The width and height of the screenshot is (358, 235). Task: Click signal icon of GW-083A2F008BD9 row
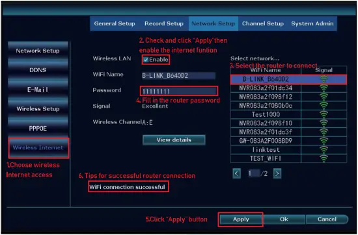tap(324, 141)
